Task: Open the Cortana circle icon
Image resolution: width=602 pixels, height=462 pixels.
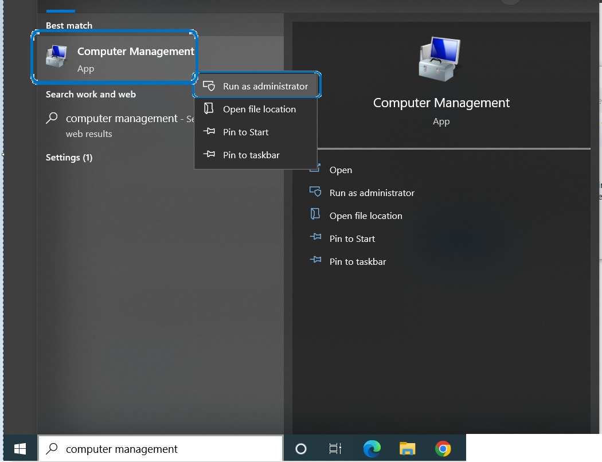Action: coord(301,449)
